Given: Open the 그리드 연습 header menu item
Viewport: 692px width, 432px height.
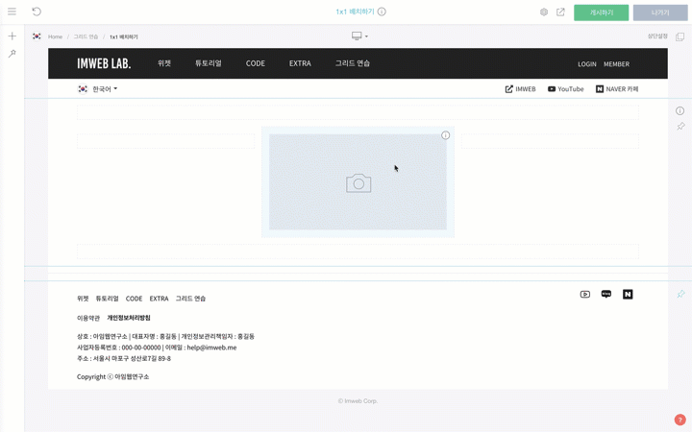Looking at the screenshot, I should pyautogui.click(x=353, y=63).
